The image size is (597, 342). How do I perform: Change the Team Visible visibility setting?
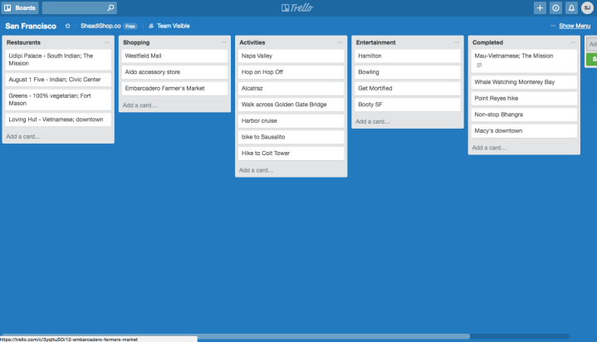pos(169,26)
